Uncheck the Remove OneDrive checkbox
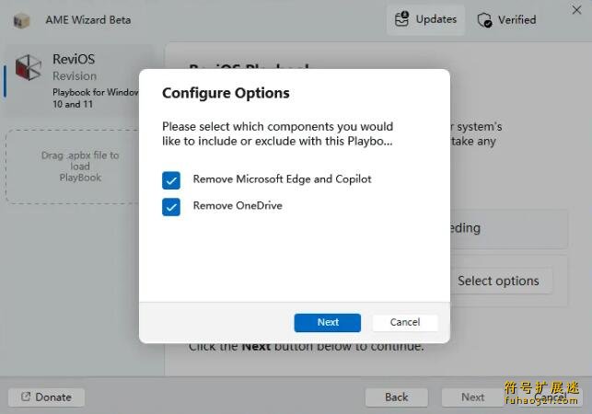 coord(171,206)
